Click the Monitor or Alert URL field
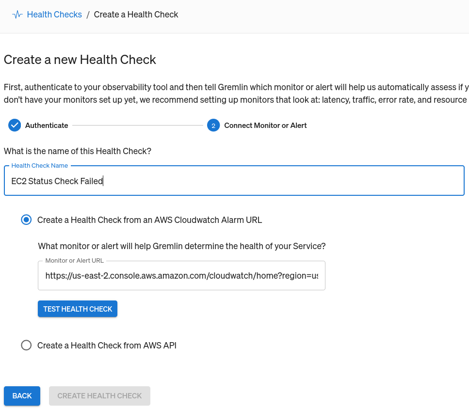The image size is (469, 410). pyautogui.click(x=181, y=276)
